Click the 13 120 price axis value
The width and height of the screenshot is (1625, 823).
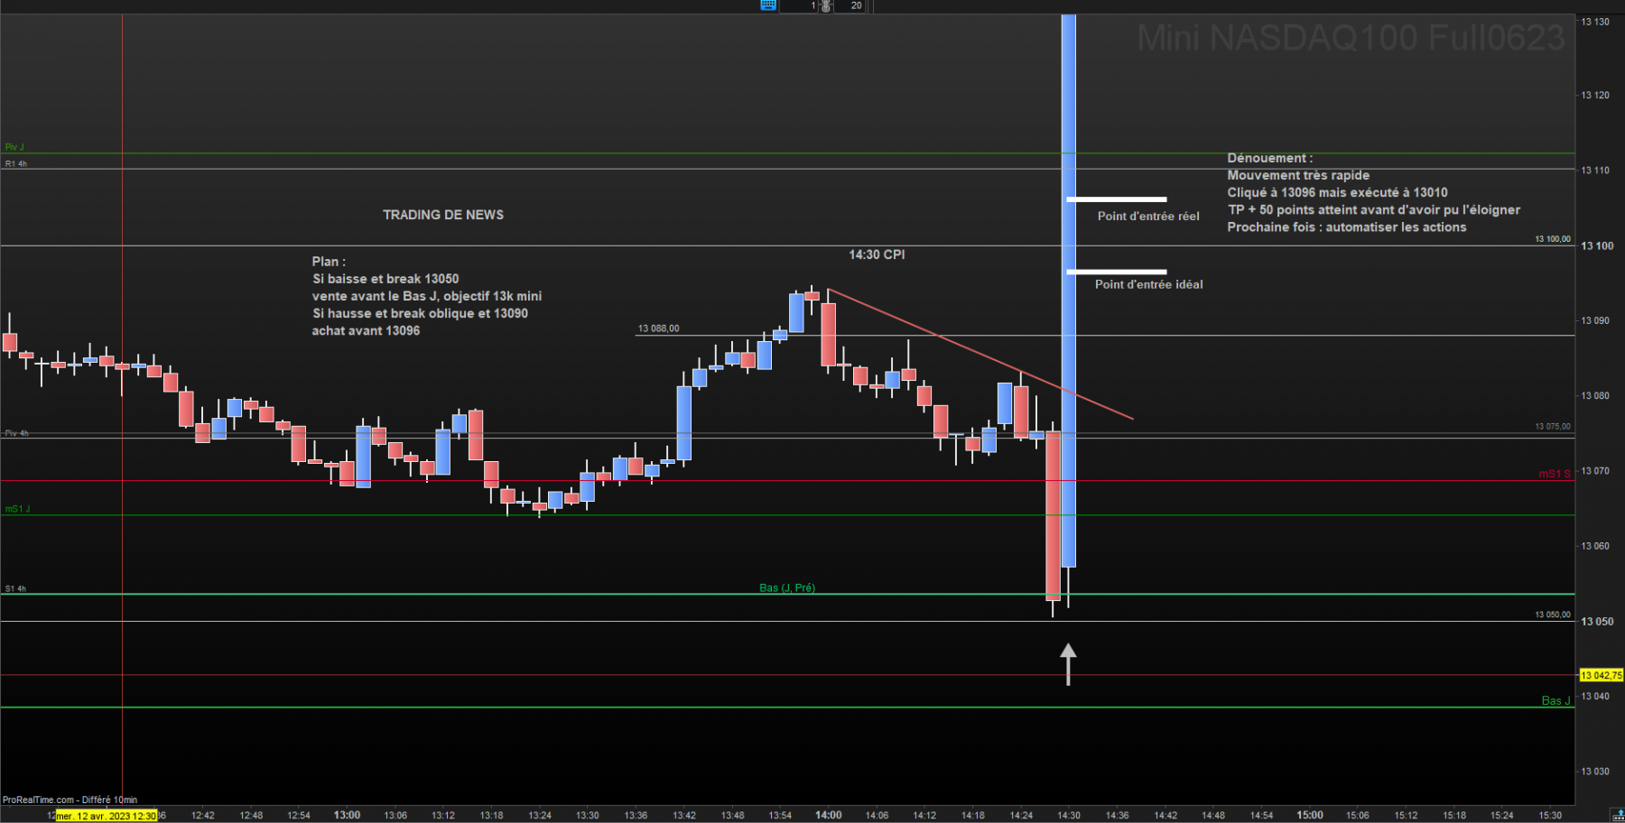[x=1595, y=95]
